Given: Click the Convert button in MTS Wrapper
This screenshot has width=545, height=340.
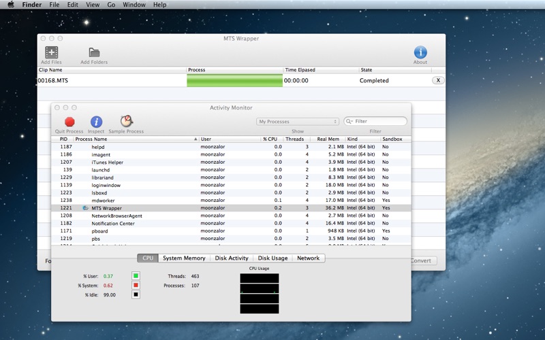Looking at the screenshot, I should pos(423,260).
